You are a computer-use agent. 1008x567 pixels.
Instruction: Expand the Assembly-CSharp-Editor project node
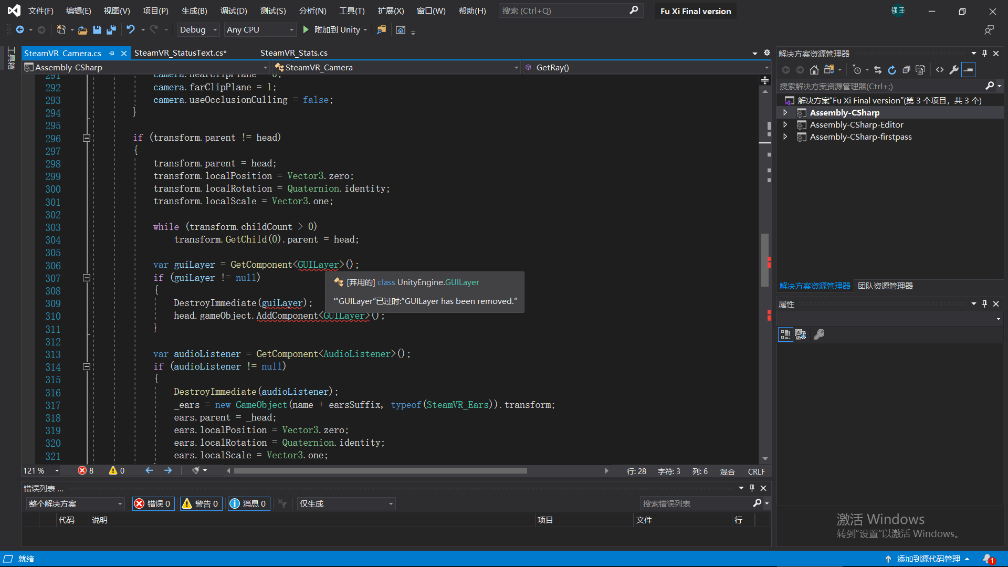click(785, 125)
